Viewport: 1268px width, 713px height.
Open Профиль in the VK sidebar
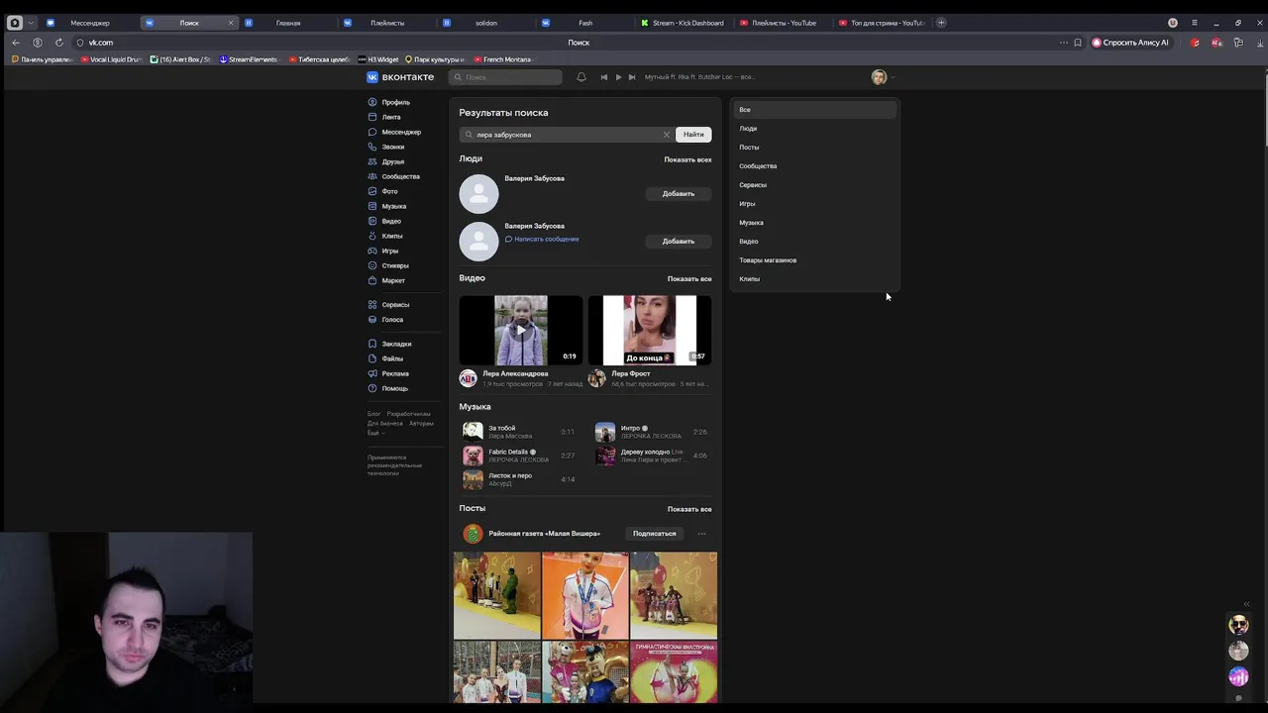395,102
